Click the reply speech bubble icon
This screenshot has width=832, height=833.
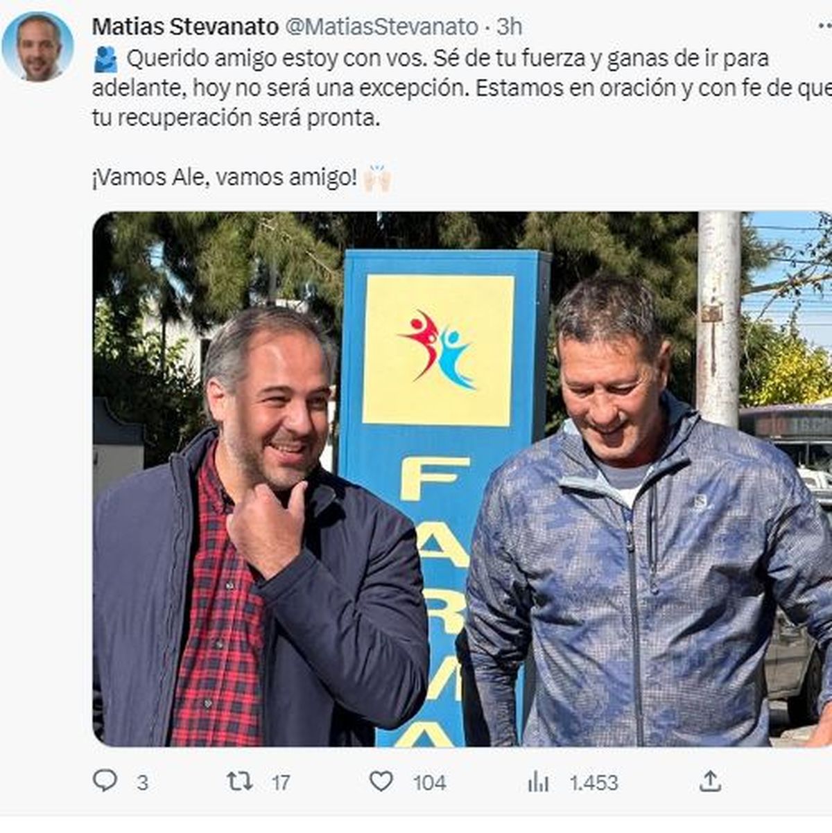(105, 780)
